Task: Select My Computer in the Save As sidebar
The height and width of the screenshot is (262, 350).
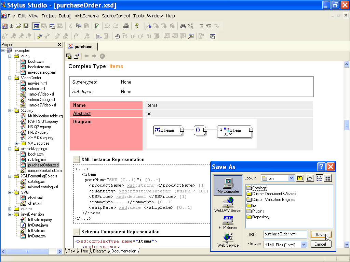Action: click(228, 186)
